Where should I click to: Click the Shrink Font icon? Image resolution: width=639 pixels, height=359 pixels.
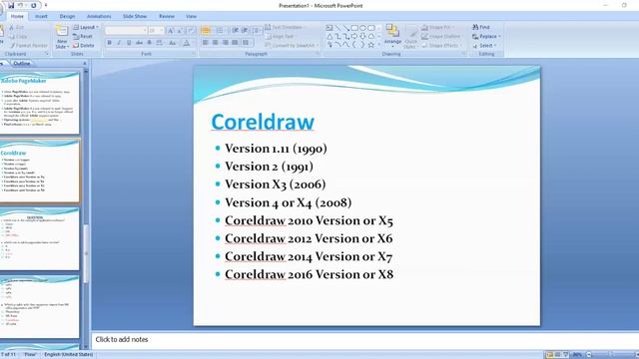pyautogui.click(x=180, y=31)
